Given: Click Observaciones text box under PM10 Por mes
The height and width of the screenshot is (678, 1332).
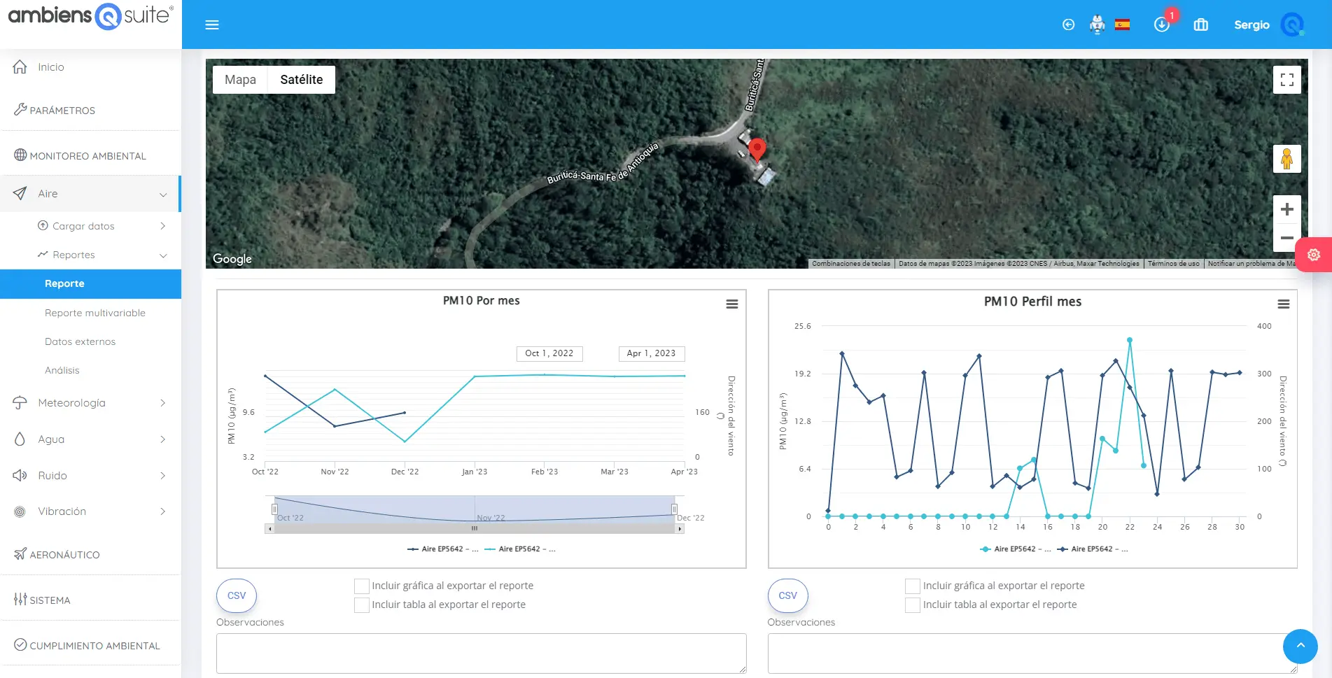Looking at the screenshot, I should tap(481, 654).
